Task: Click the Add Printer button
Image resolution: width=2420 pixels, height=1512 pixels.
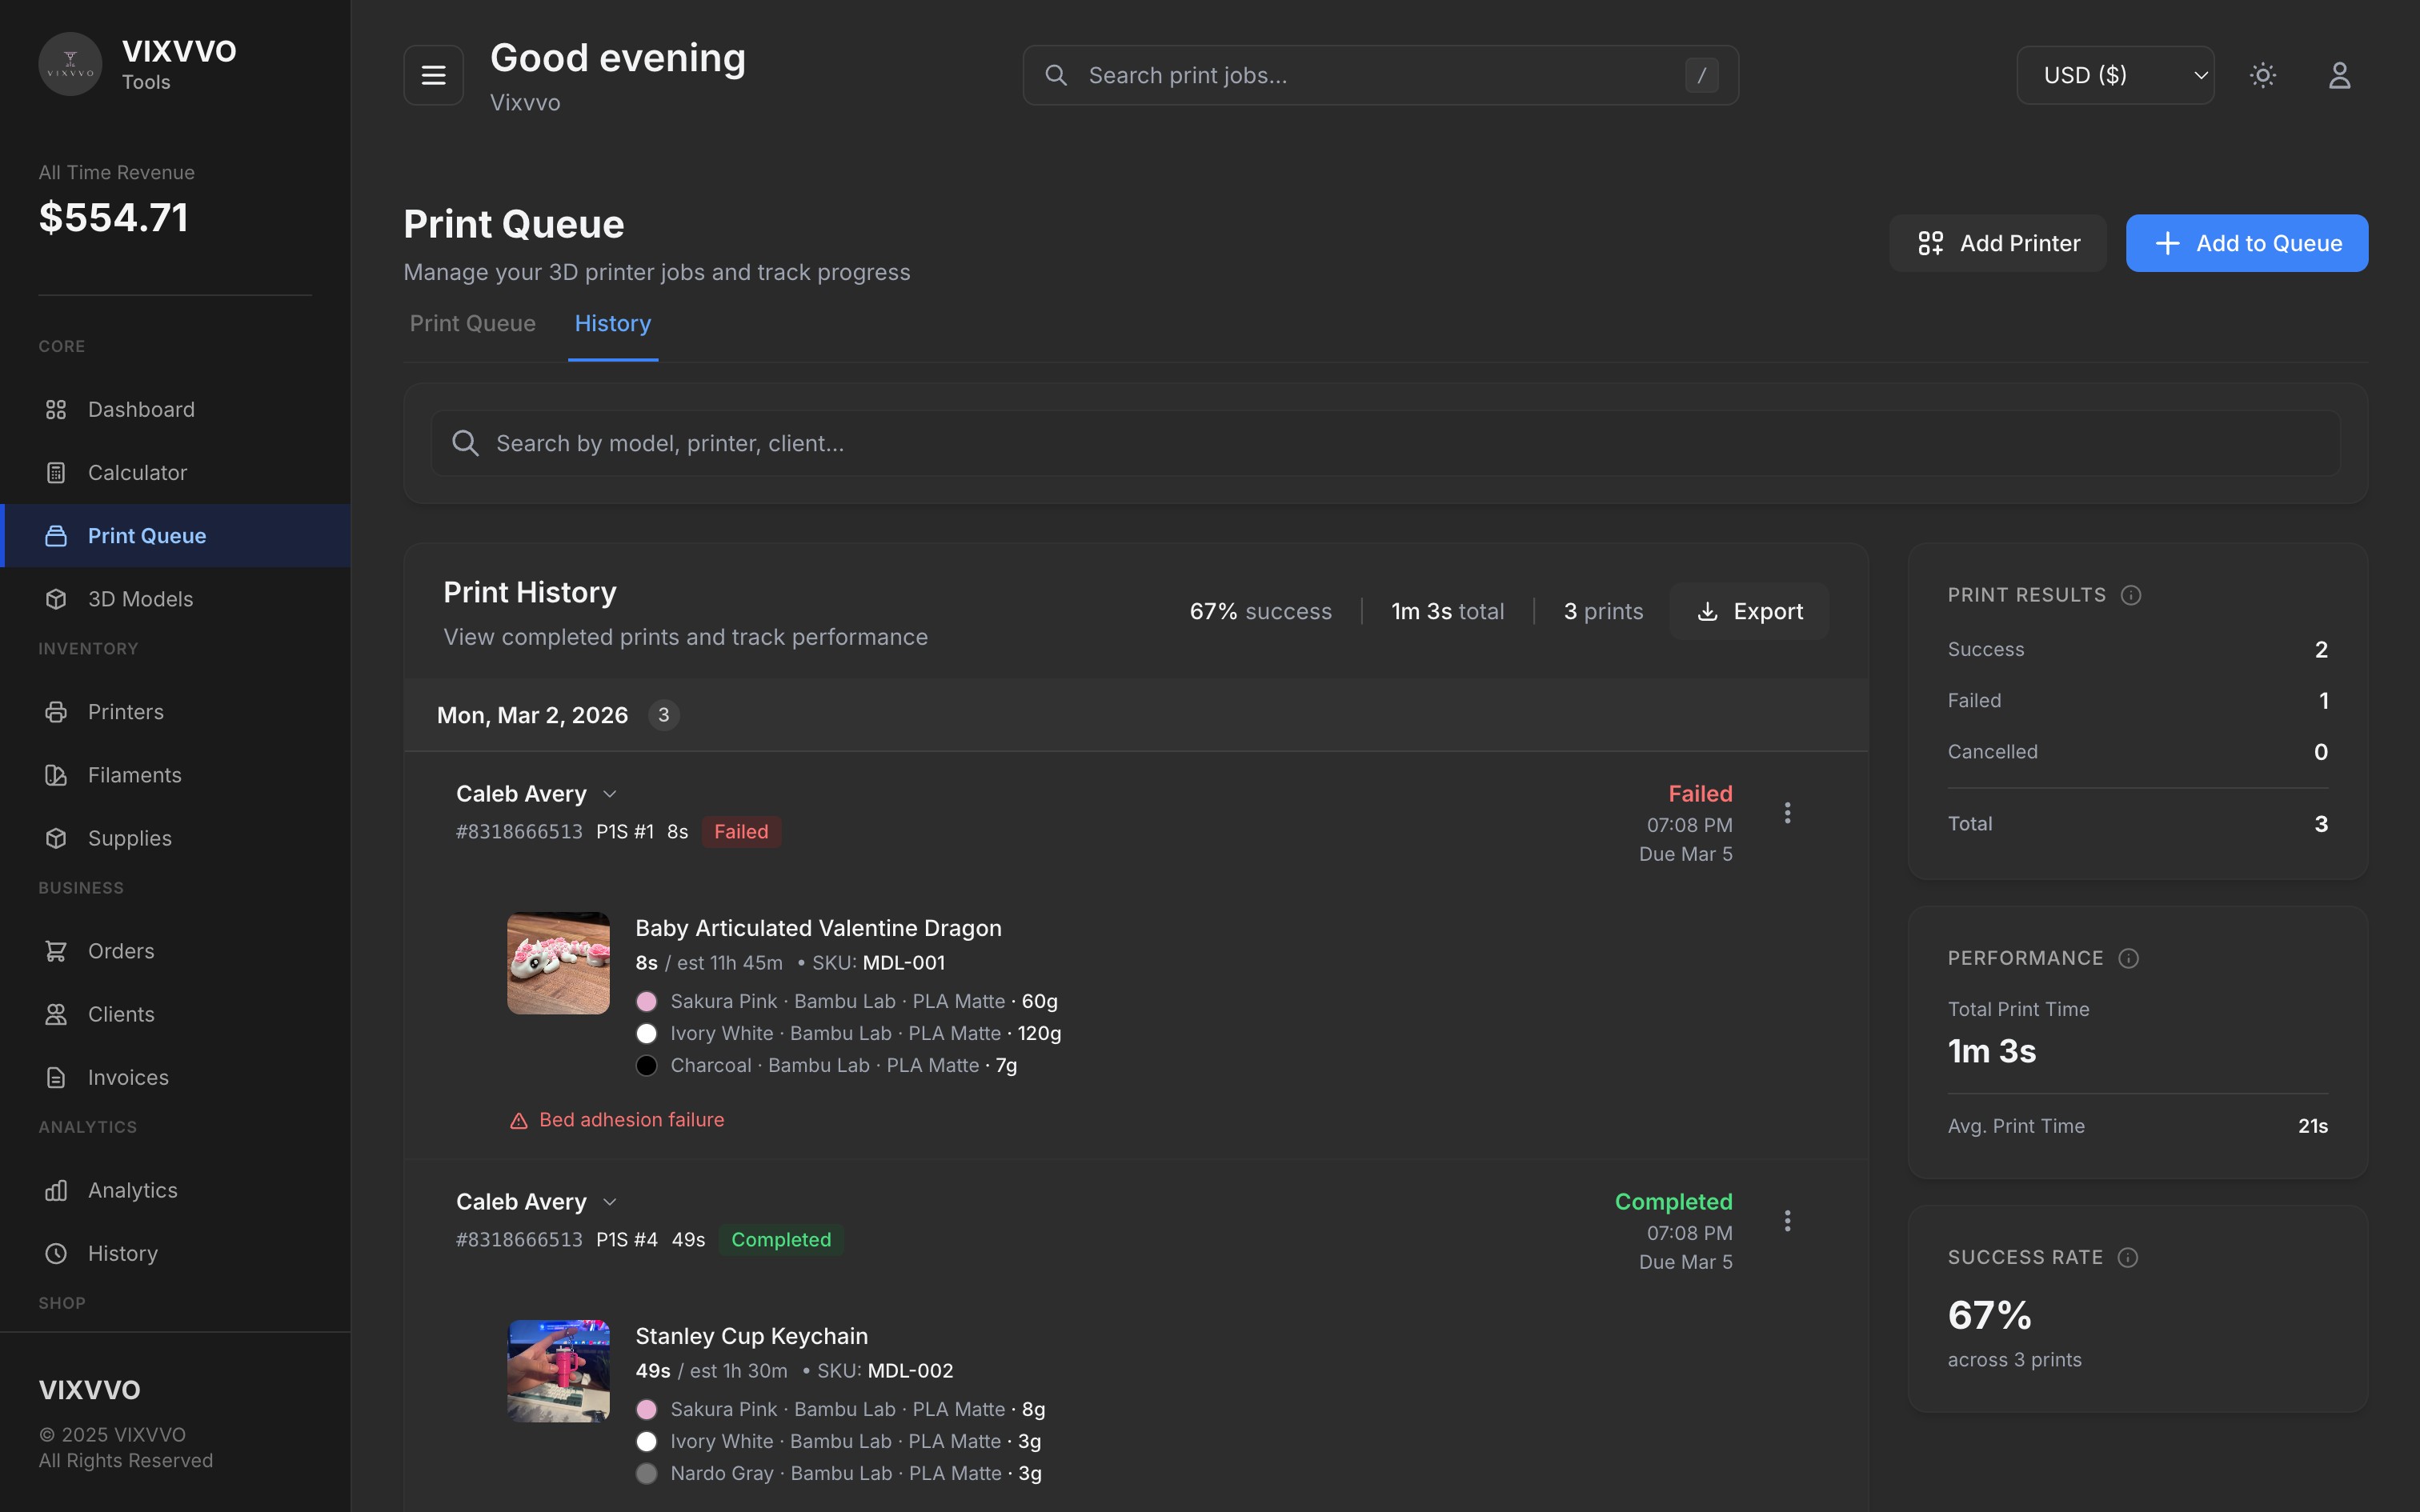Action: pos(1997,243)
